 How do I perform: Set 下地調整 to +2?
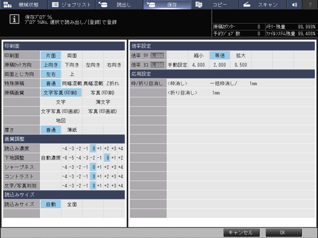click(x=121, y=158)
